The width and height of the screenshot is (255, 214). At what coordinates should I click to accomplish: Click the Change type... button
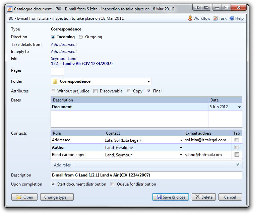pyautogui.click(x=57, y=197)
